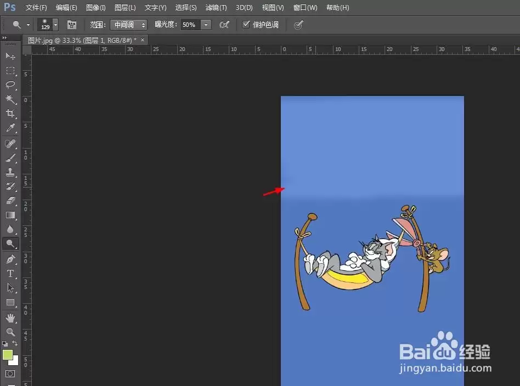
Task: Open the Exposure slider dropdown arrow
Action: pyautogui.click(x=206, y=25)
